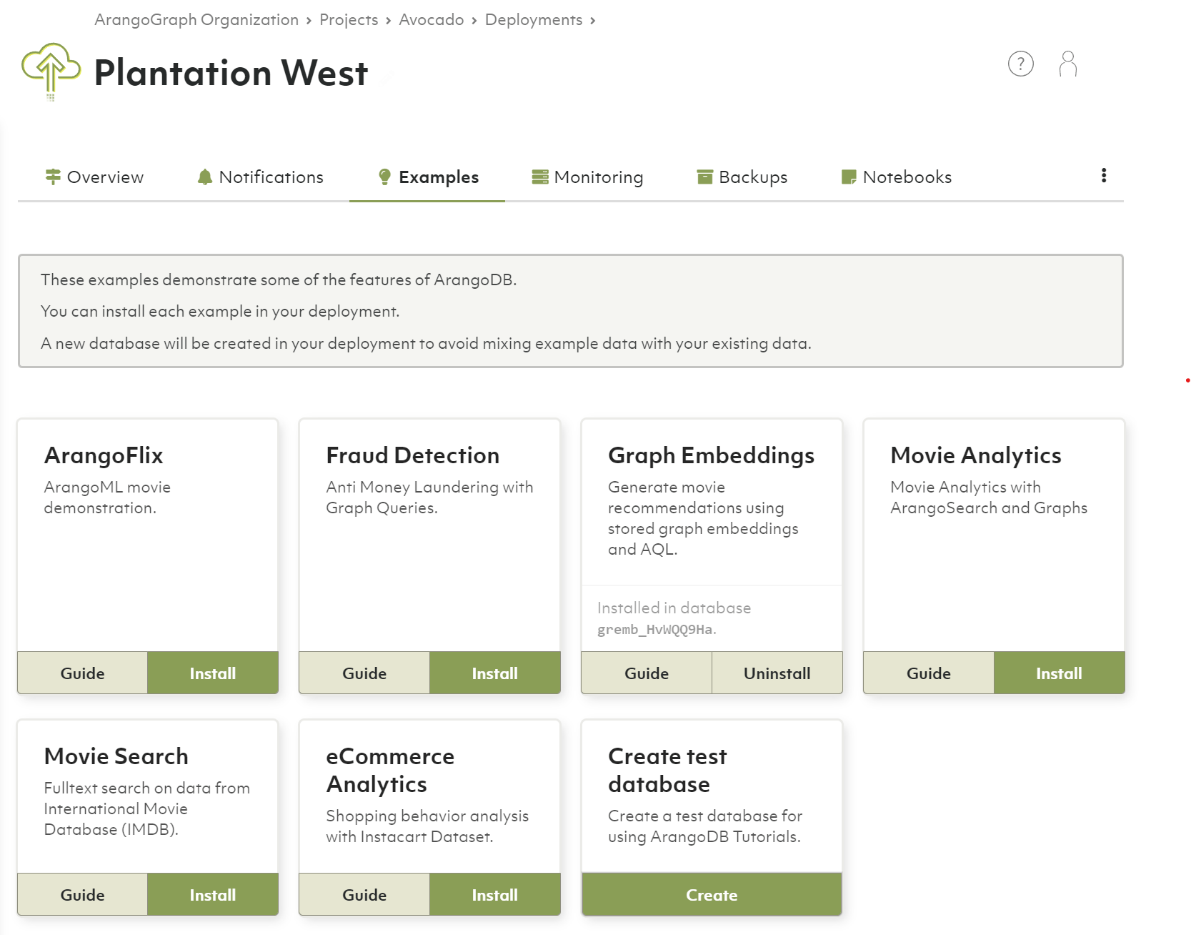
Task: Open Deployments breadcrumb link
Action: pyautogui.click(x=534, y=20)
